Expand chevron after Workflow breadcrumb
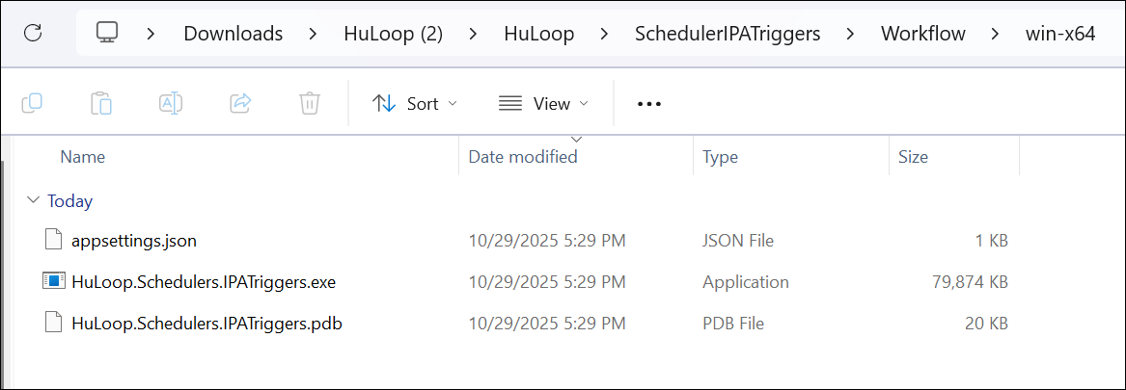The width and height of the screenshot is (1126, 390). [x=995, y=34]
